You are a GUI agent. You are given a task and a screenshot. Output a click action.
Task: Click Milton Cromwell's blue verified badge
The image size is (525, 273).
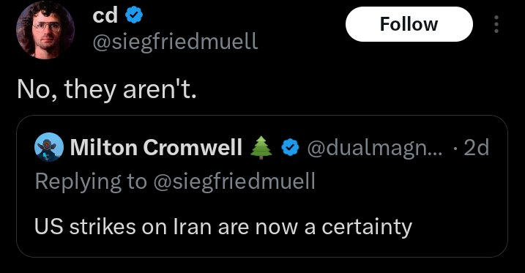290,147
